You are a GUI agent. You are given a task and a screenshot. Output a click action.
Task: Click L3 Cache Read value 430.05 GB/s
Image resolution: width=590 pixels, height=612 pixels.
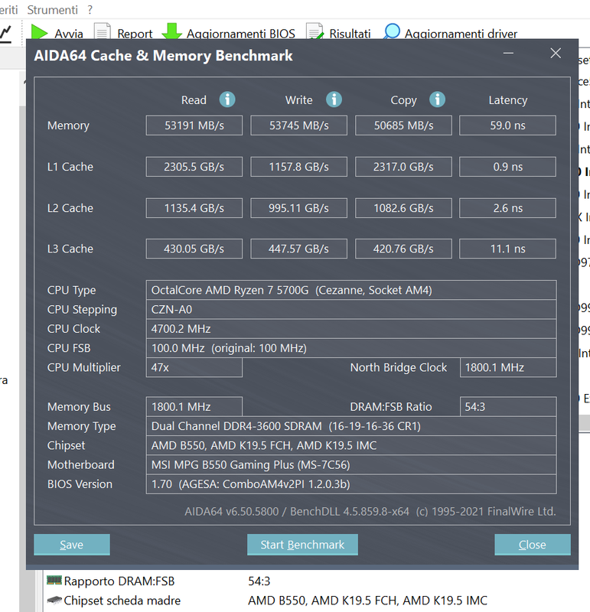[x=194, y=249]
